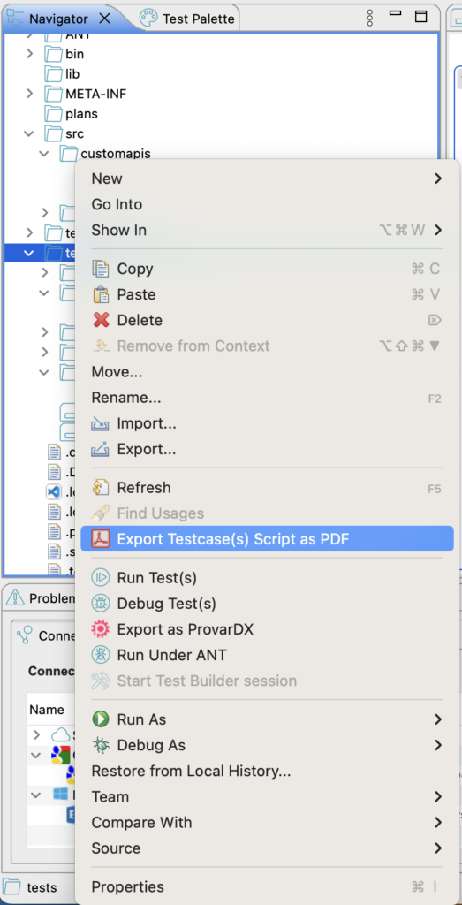Click the Visual Studio Code file icon

[54, 492]
